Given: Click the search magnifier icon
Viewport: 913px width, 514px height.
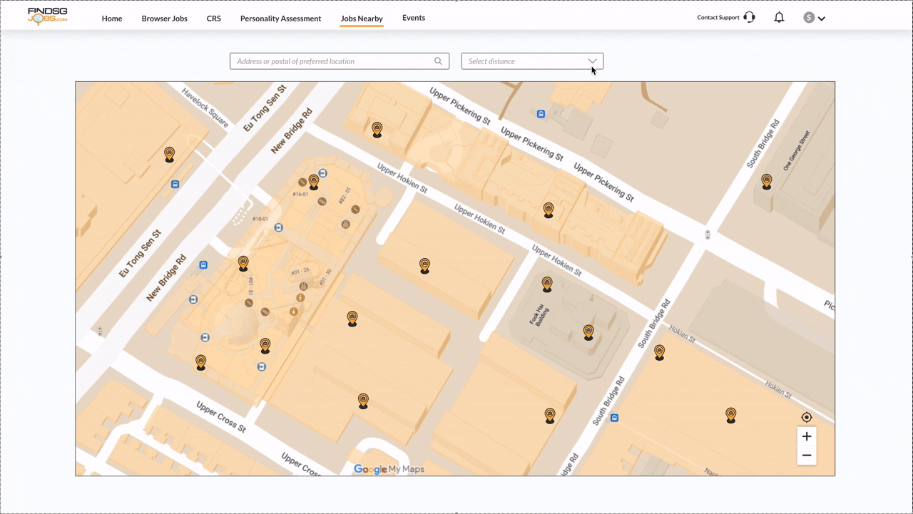Looking at the screenshot, I should pos(438,61).
